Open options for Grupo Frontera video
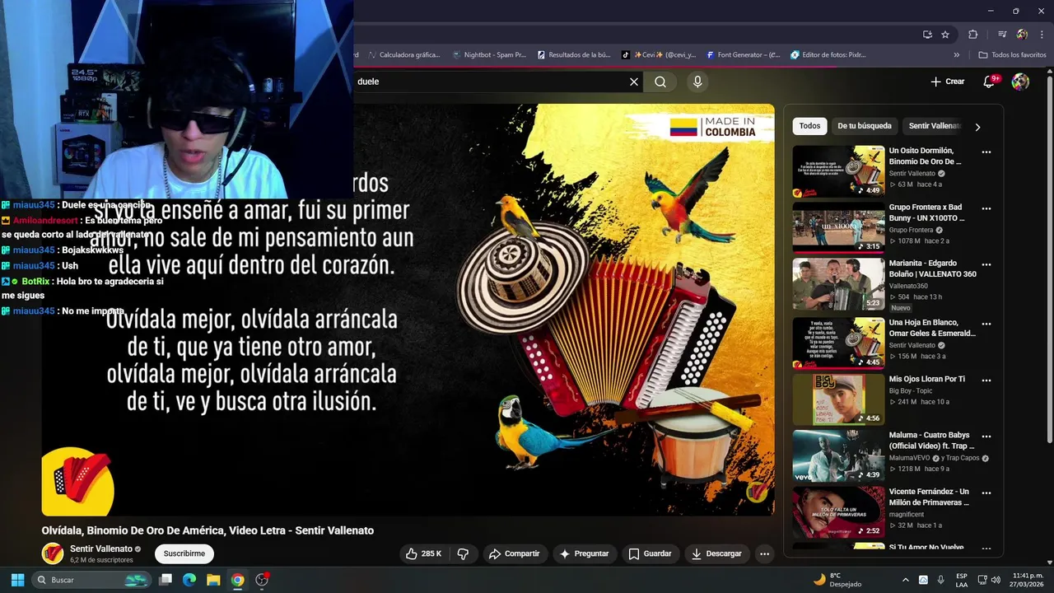The width and height of the screenshot is (1054, 593). pos(986,208)
